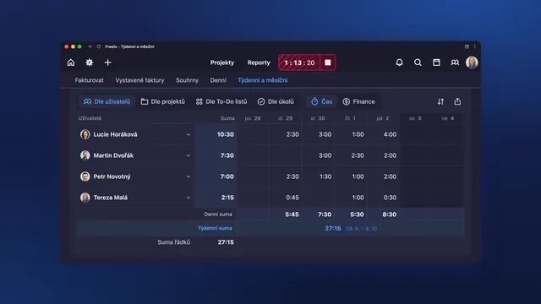Click Martin Dvořák Thursday 2:30 cell
The image size is (541, 304).
[358, 155]
